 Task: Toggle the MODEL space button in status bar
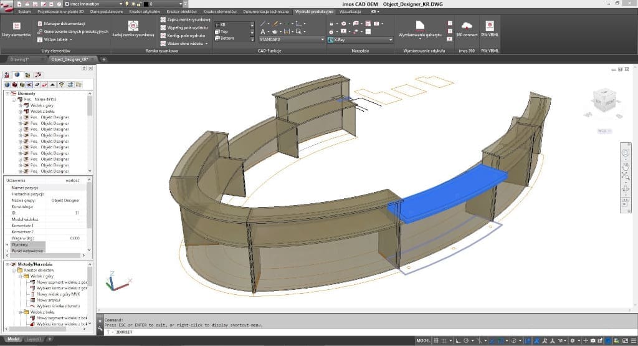pos(423,340)
